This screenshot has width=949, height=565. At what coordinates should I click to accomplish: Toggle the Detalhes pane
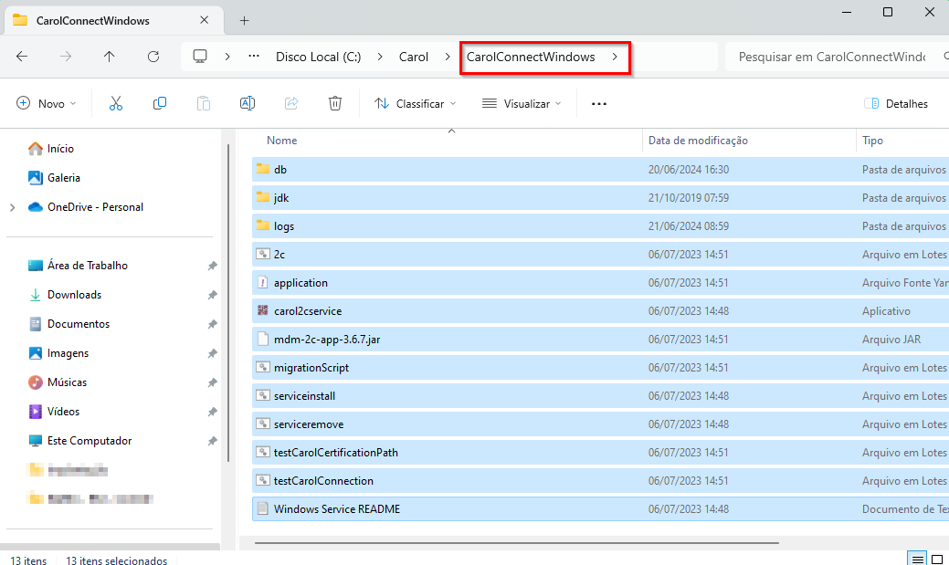896,104
